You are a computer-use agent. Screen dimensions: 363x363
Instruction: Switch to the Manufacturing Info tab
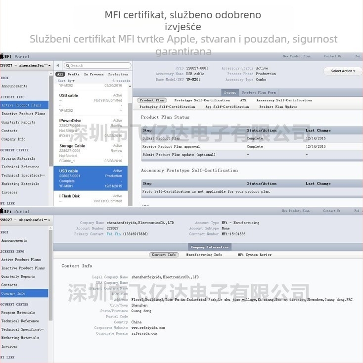[x=204, y=255]
